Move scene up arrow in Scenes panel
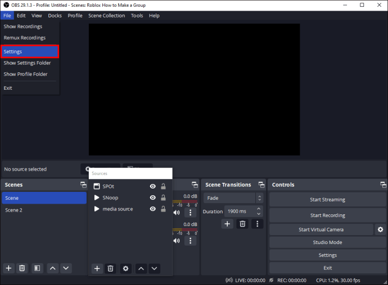 pos(53,268)
